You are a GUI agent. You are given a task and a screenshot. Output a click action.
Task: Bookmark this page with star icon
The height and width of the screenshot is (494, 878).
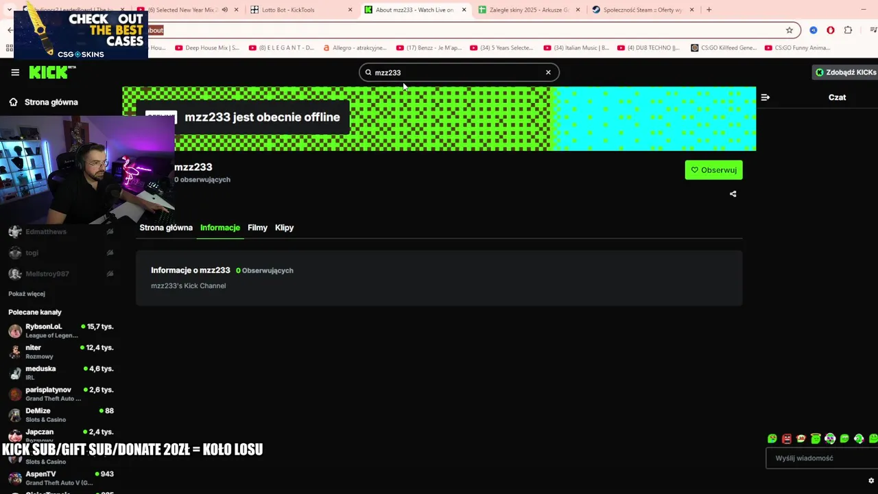click(x=790, y=30)
